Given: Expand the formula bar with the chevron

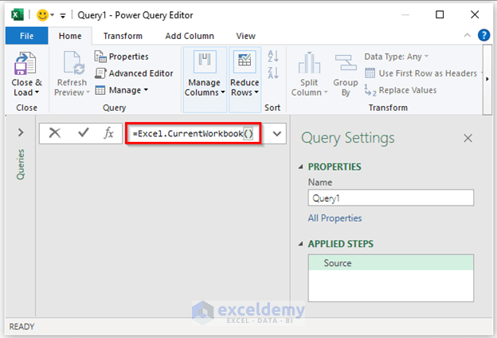Looking at the screenshot, I should pyautogui.click(x=276, y=134).
